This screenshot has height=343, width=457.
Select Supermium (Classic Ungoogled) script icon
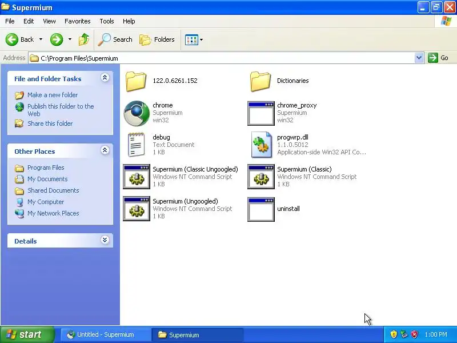[x=137, y=177]
